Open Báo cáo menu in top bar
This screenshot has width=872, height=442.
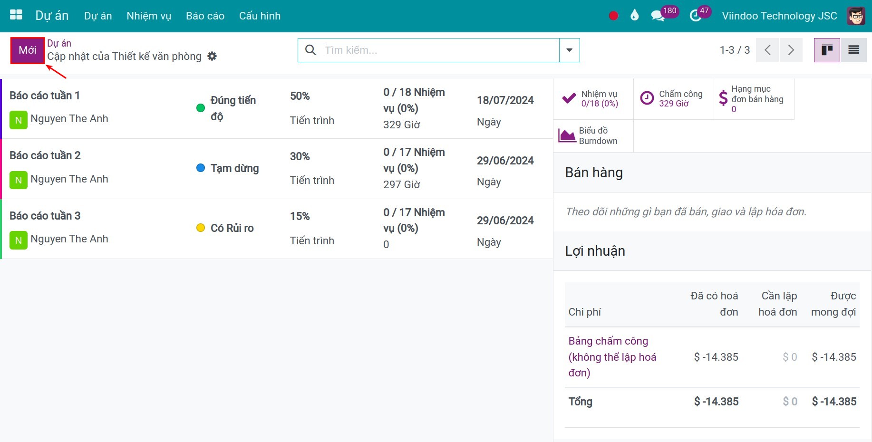point(205,16)
